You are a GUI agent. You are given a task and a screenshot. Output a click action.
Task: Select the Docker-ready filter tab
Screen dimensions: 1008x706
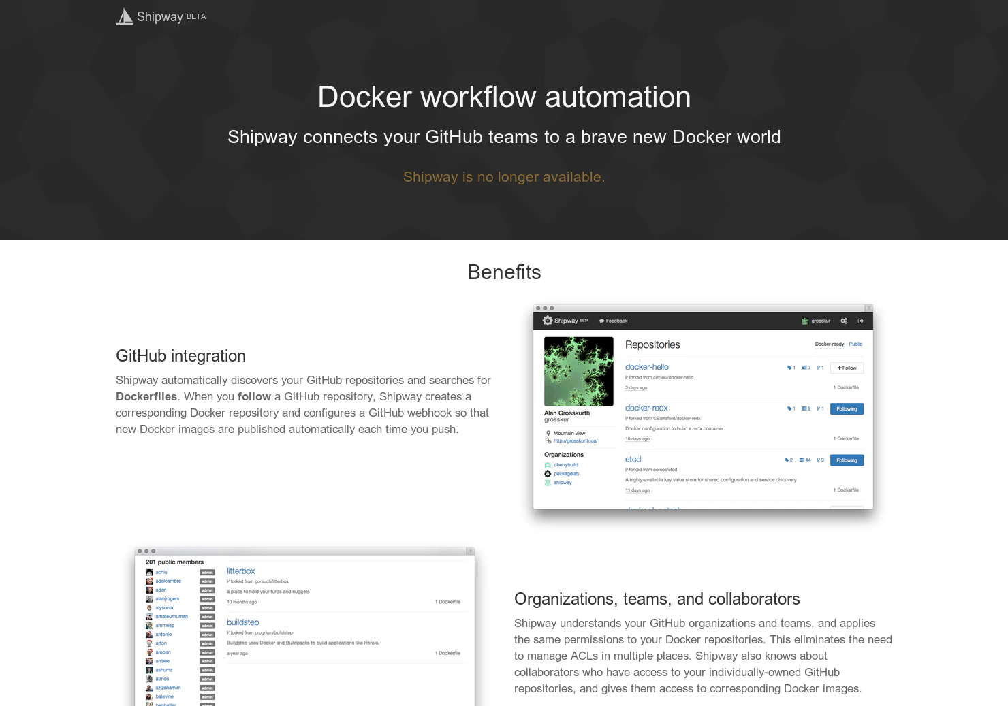coord(829,344)
